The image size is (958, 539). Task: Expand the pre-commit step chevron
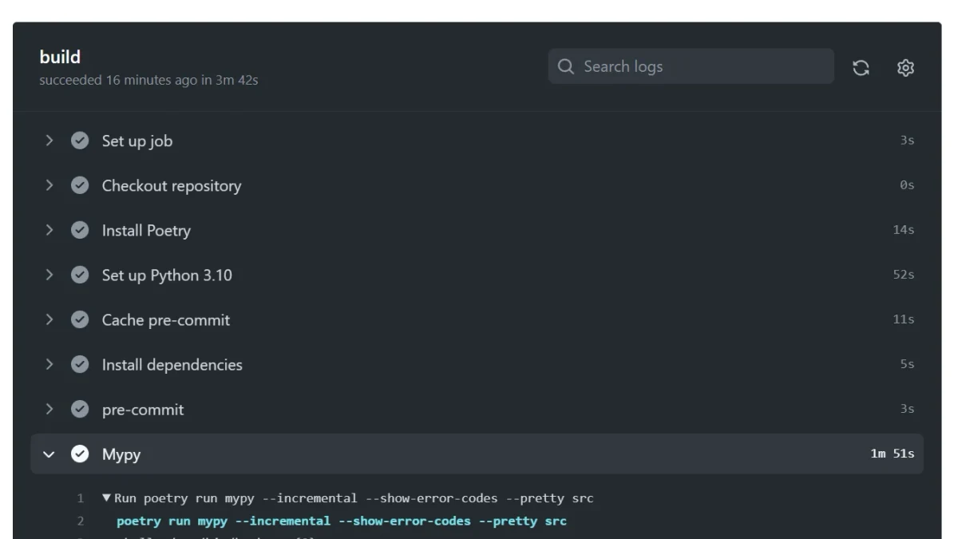click(49, 409)
